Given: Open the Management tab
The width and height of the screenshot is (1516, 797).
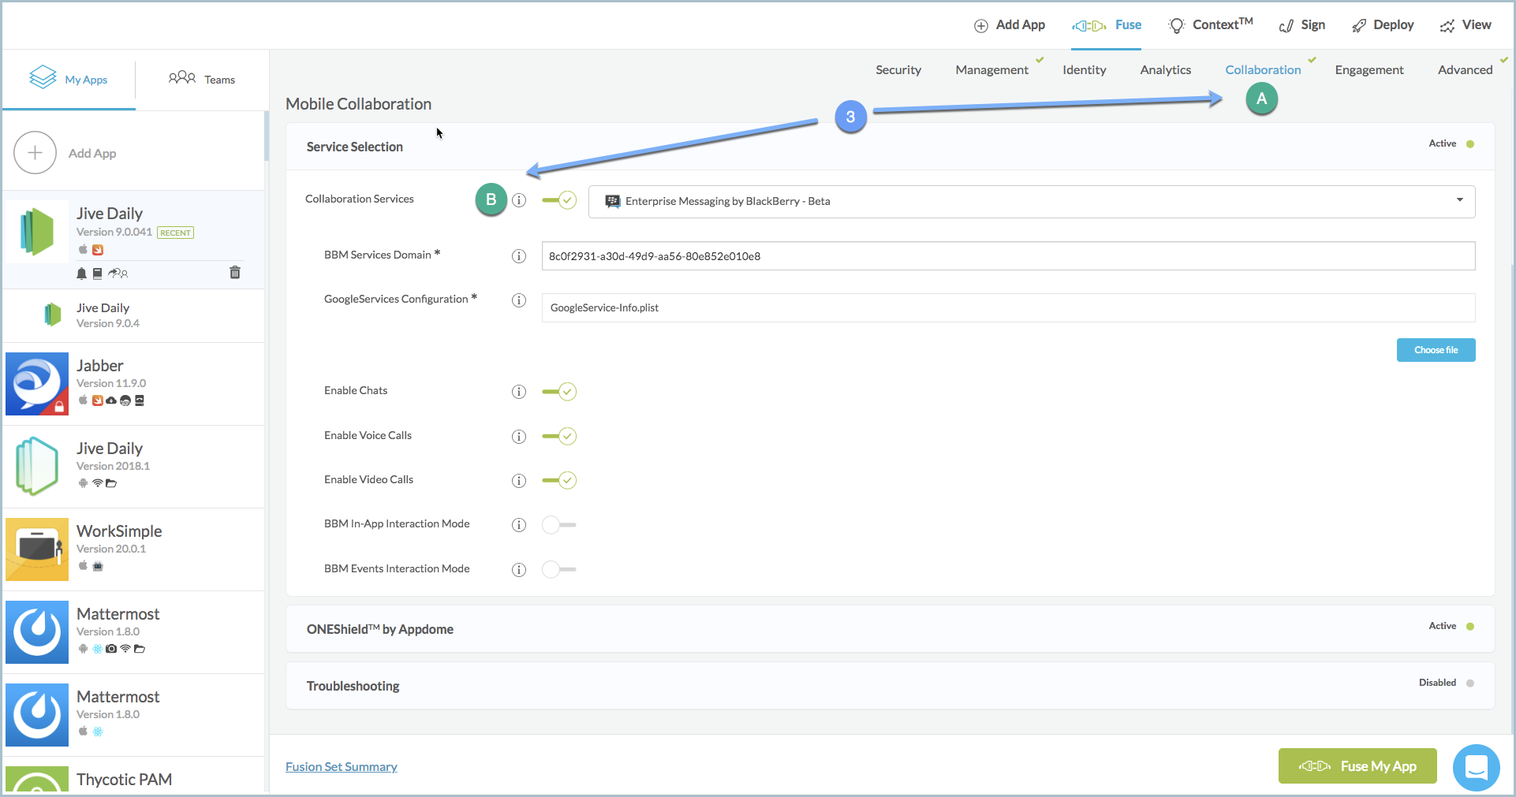Looking at the screenshot, I should coord(992,70).
